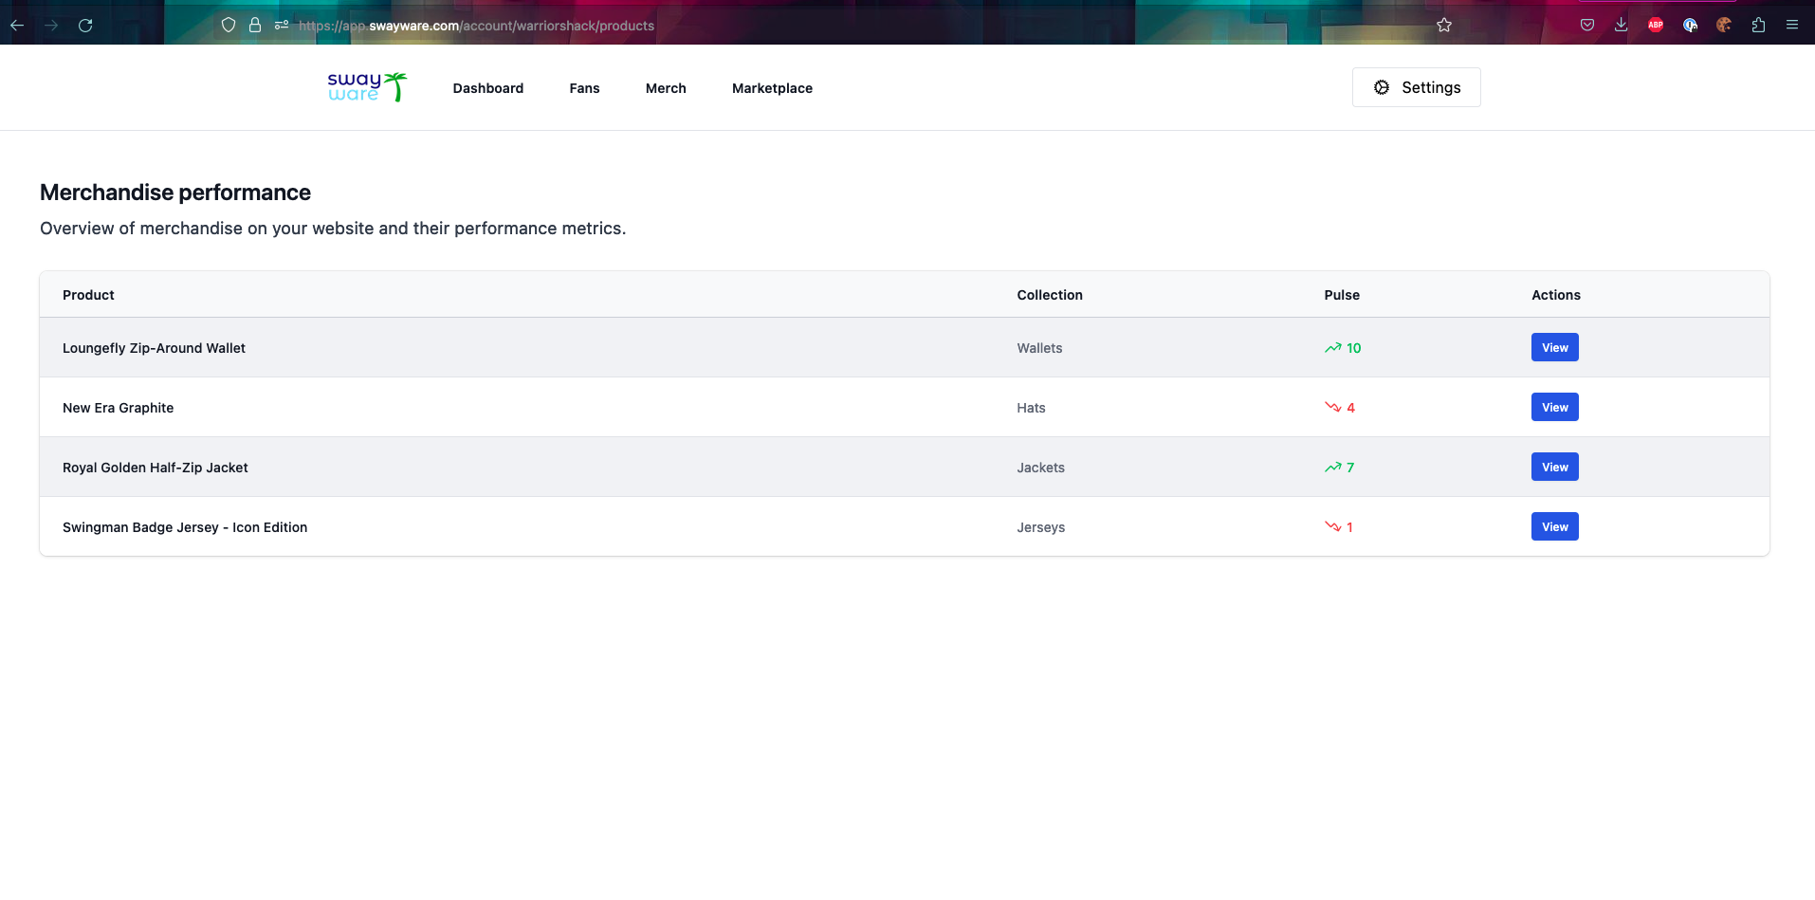
Task: Click the pulse value 7 for the Jacket
Action: coord(1350,468)
